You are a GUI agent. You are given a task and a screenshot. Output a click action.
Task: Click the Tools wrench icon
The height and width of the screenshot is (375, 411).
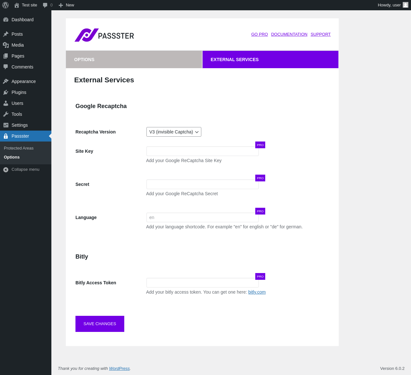6,114
